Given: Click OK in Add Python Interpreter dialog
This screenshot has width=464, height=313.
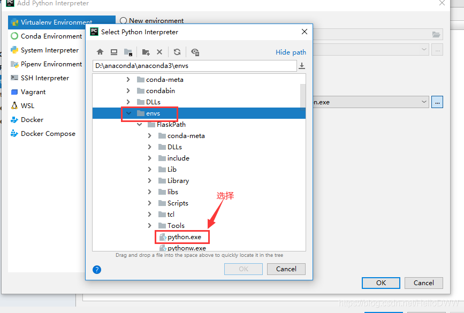Looking at the screenshot, I should [x=381, y=283].
